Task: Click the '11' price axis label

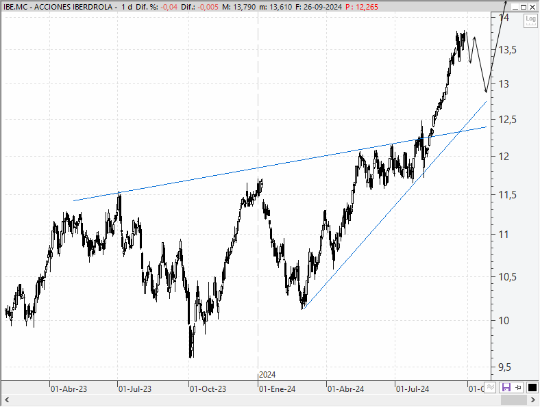Action: pyautogui.click(x=504, y=235)
